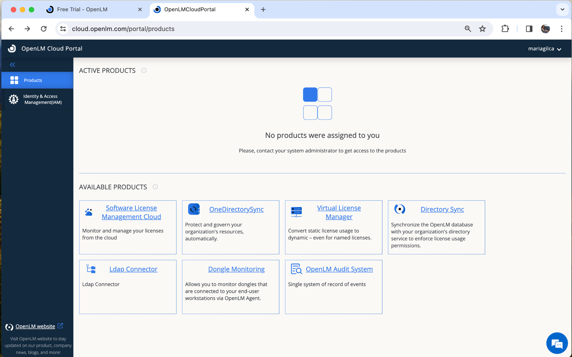The height and width of the screenshot is (357, 572).
Task: Click the Software License Management Cloud icon
Action: click(x=89, y=212)
